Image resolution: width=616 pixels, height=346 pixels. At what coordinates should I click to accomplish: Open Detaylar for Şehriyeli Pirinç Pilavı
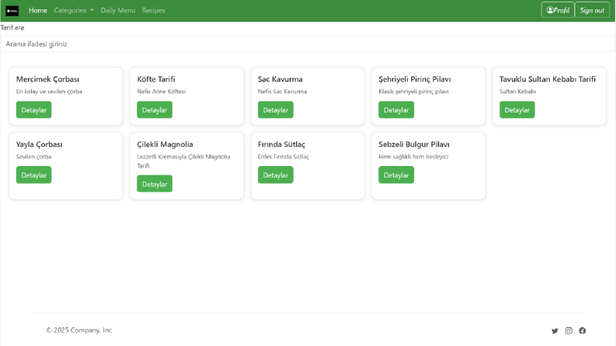click(x=396, y=110)
